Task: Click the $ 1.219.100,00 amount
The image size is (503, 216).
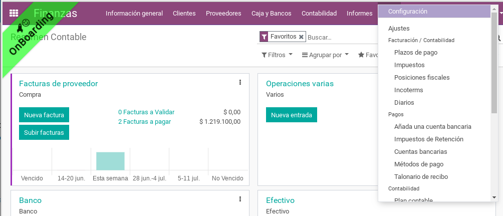Action: tap(220, 122)
